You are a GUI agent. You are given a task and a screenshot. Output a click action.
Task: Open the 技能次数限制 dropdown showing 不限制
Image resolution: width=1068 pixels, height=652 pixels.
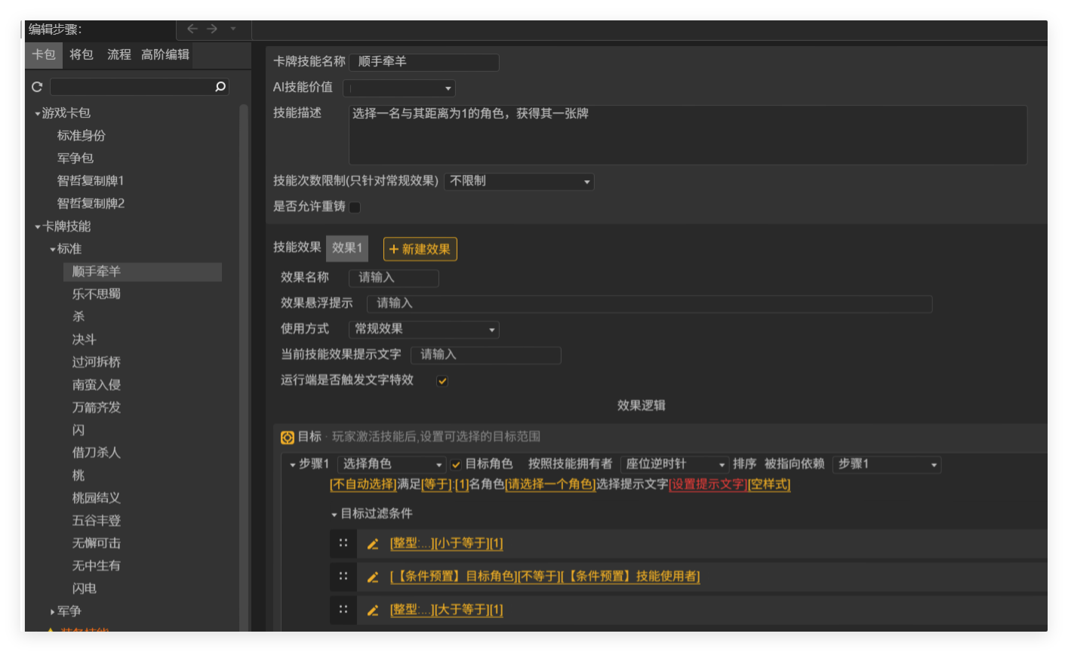(x=519, y=181)
